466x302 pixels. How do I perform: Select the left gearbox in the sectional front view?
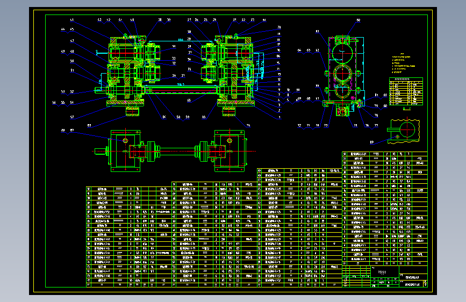point(126,71)
